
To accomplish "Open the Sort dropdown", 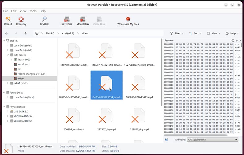I will (x=195, y=33).
